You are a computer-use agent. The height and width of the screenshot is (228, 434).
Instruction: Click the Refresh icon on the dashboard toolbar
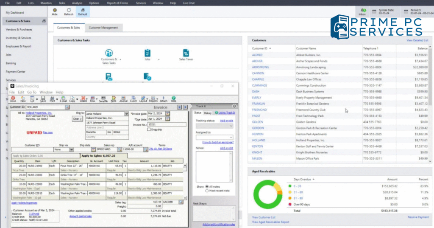(x=69, y=11)
